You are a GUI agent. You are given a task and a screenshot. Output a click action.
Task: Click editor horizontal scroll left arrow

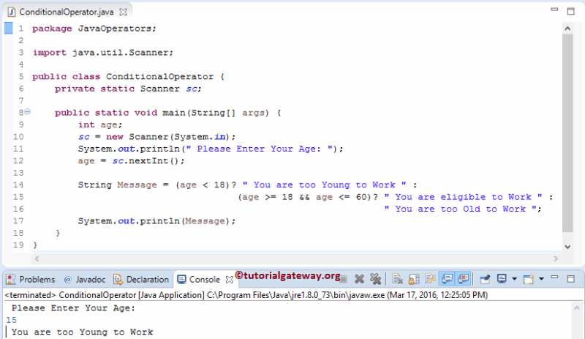coord(37,258)
